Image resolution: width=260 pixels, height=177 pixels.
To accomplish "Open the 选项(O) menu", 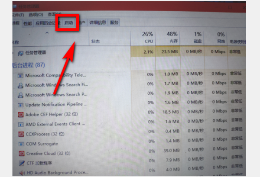I will coord(36,15).
